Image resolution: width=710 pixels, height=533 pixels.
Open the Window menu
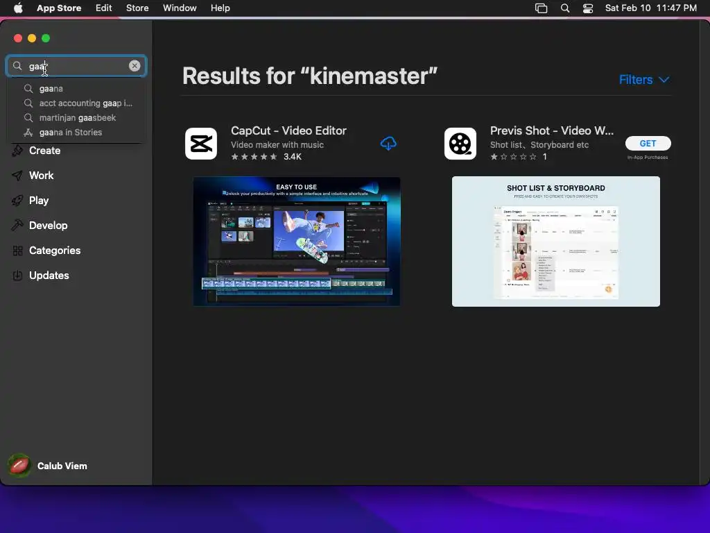tap(180, 8)
